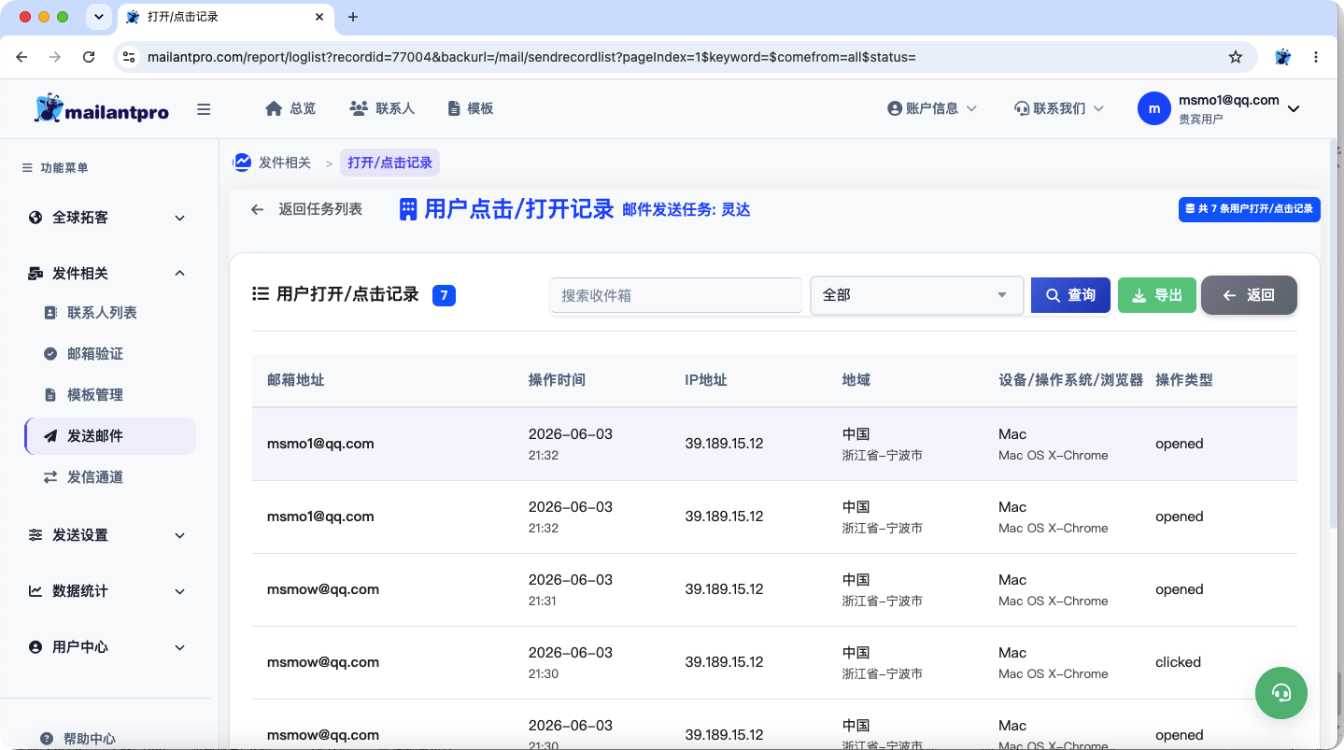Open the tab search chevron in Chrome
Image resolution: width=1344 pixels, height=750 pixels.
pos(98,17)
